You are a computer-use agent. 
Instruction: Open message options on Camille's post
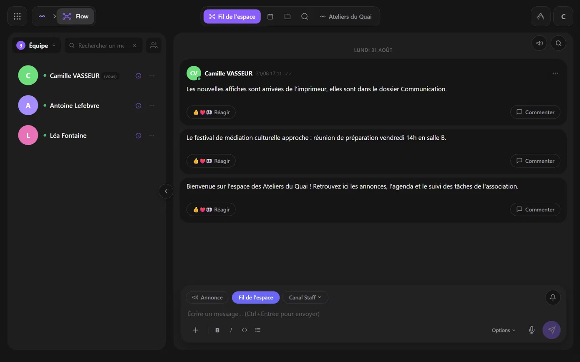(555, 73)
